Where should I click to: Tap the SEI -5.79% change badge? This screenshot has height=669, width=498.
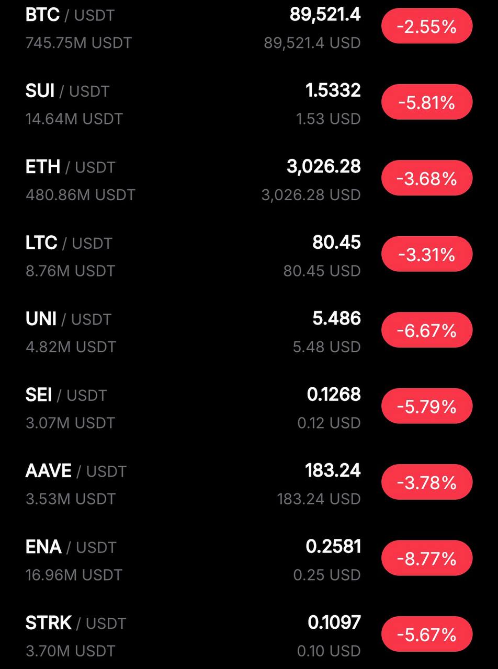click(426, 406)
